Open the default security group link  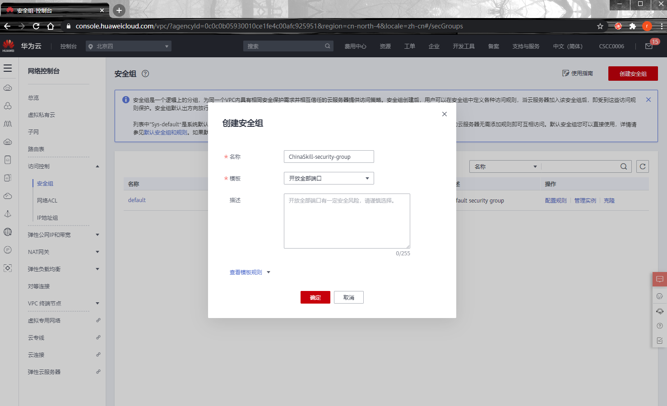(137, 200)
